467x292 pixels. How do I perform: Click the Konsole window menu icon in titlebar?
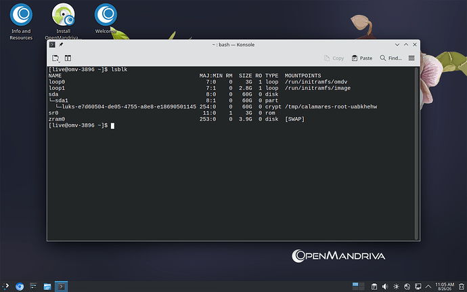pos(52,45)
